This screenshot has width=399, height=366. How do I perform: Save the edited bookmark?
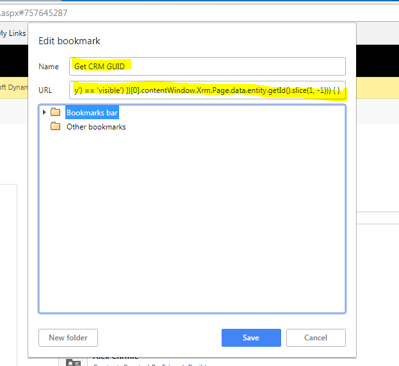(x=251, y=338)
